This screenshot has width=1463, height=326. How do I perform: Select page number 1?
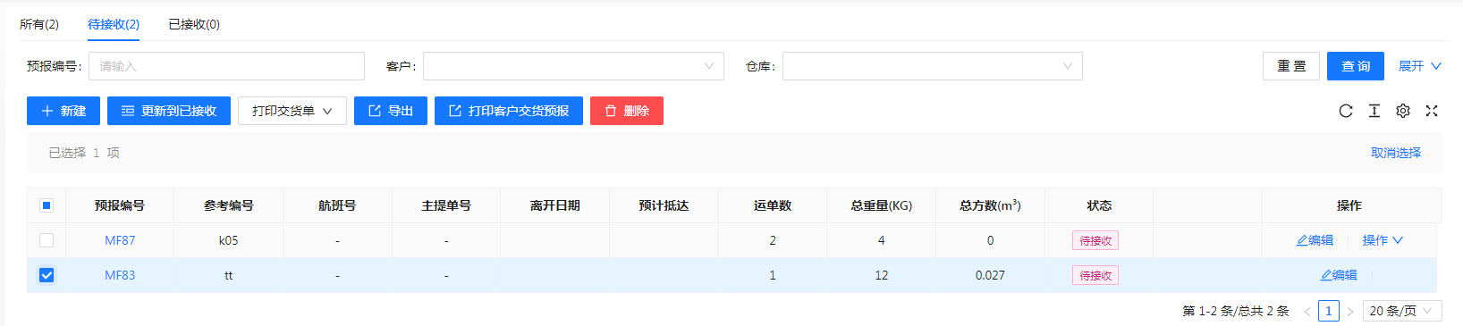(1329, 311)
